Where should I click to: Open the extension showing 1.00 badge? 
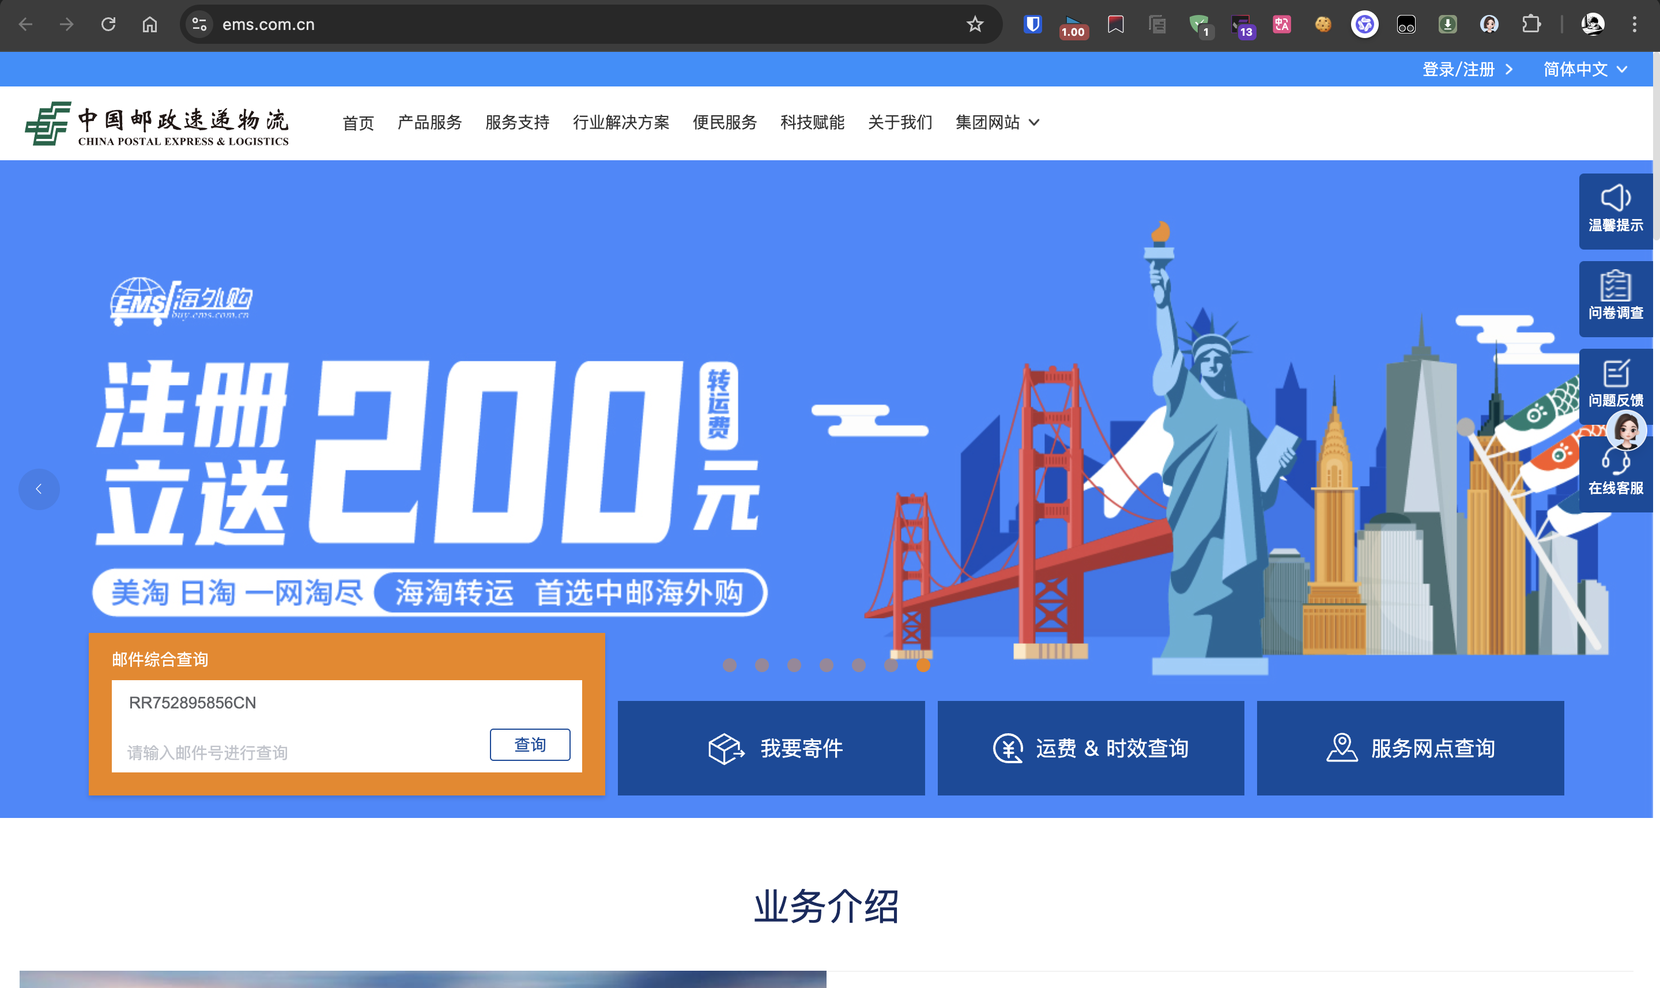pyautogui.click(x=1074, y=26)
